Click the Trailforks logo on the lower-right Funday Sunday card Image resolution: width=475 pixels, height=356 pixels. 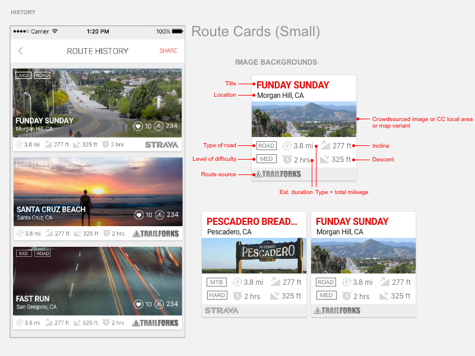(x=337, y=310)
